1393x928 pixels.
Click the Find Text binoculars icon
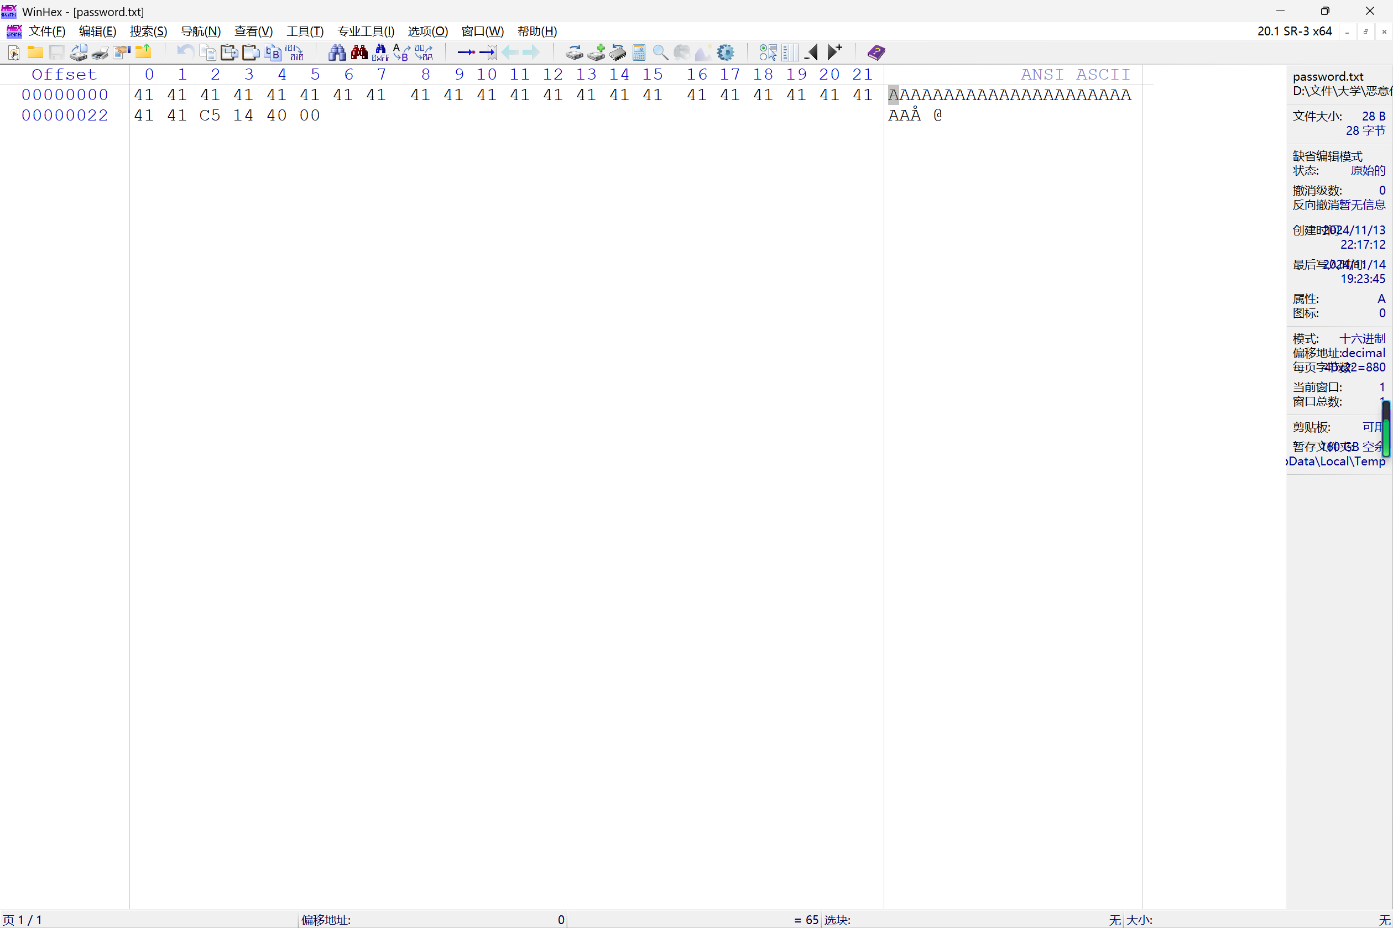337,53
